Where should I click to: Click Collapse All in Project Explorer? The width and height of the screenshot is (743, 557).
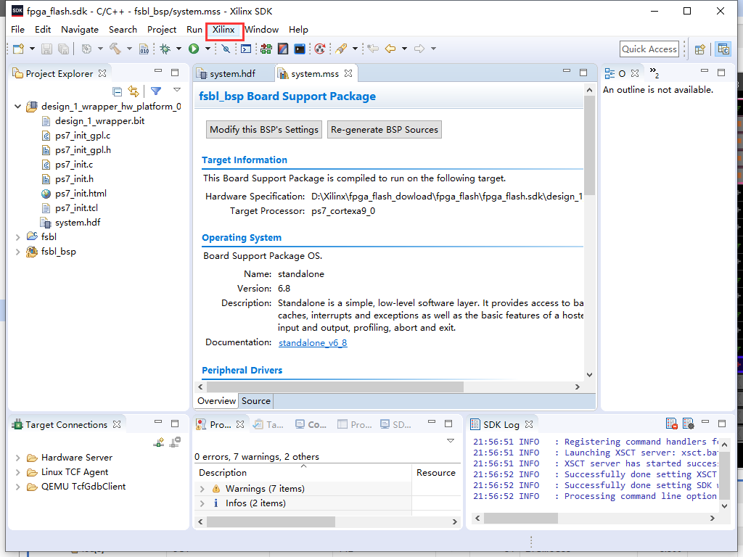tap(118, 91)
